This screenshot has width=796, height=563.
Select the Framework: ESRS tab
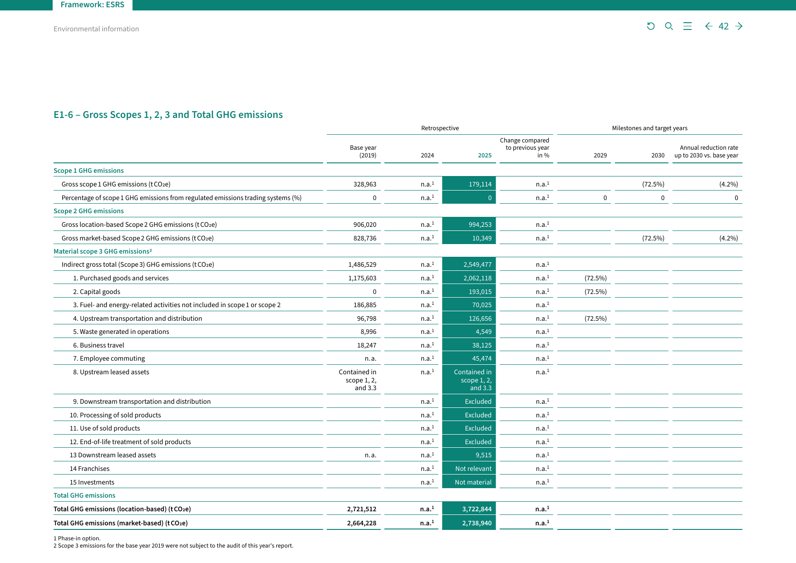[93, 5]
